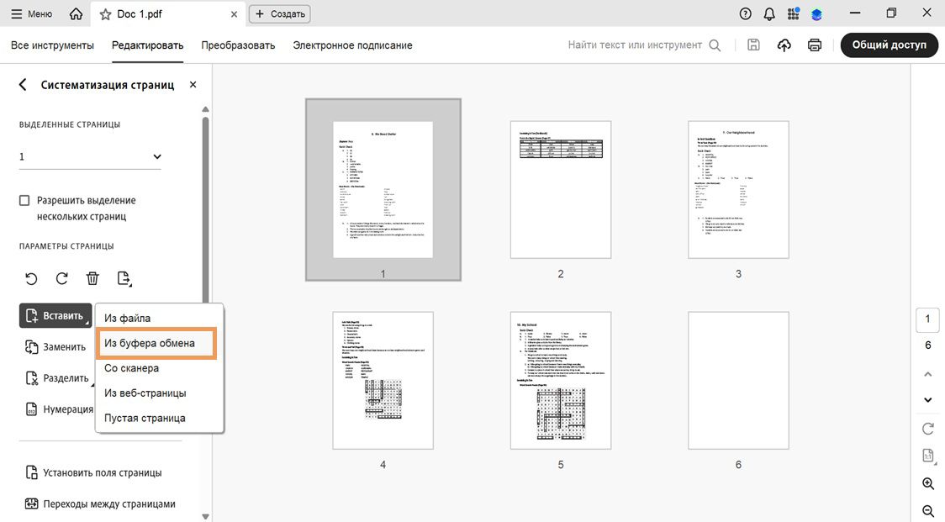Click the left panel scrollbar up arrow
Image resolution: width=945 pixels, height=522 pixels.
(205, 109)
